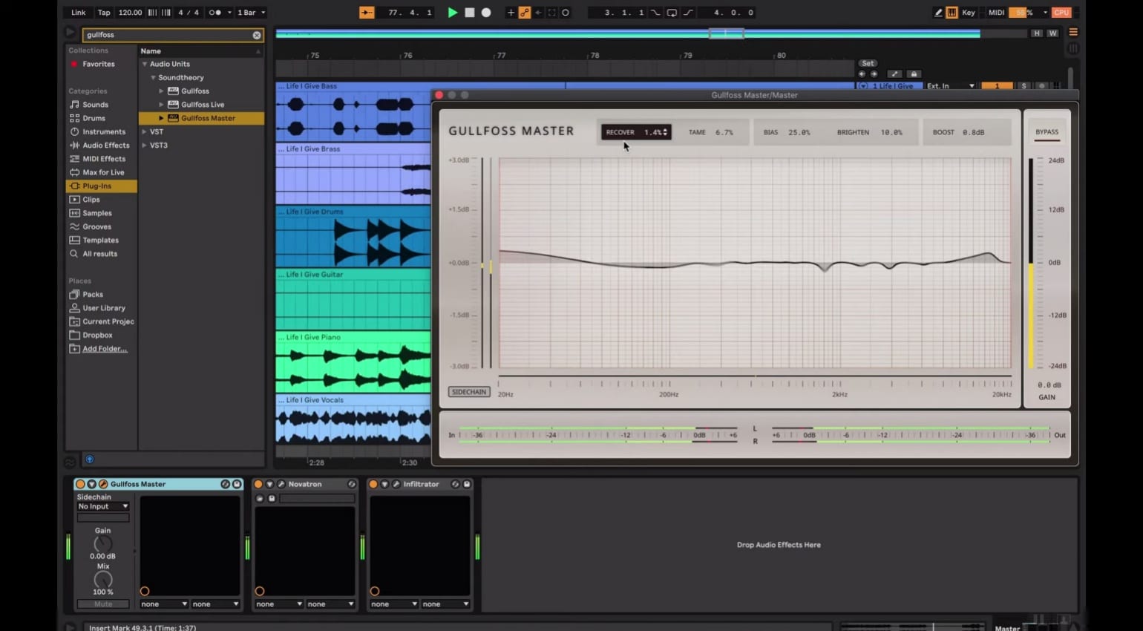
Task: Clear the gullfoss search field
Action: click(x=257, y=35)
